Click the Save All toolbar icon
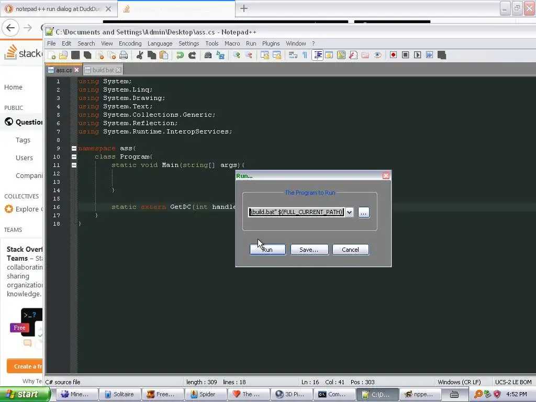The width and height of the screenshot is (536, 402). (x=87, y=55)
